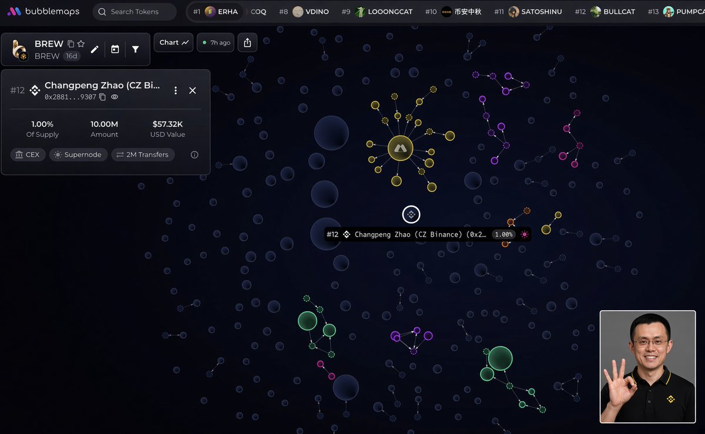This screenshot has height=434, width=705.
Task: Click the pencil edit icon
Action: tap(95, 49)
